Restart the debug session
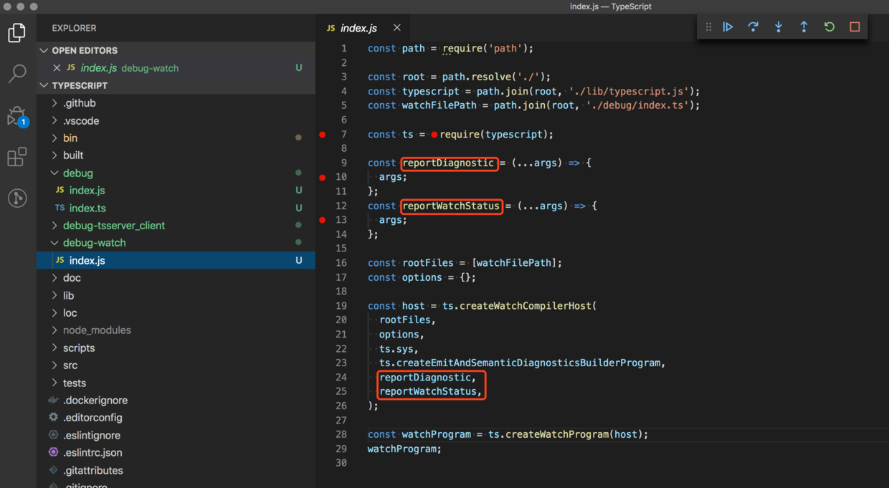This screenshot has width=889, height=488. (x=829, y=27)
